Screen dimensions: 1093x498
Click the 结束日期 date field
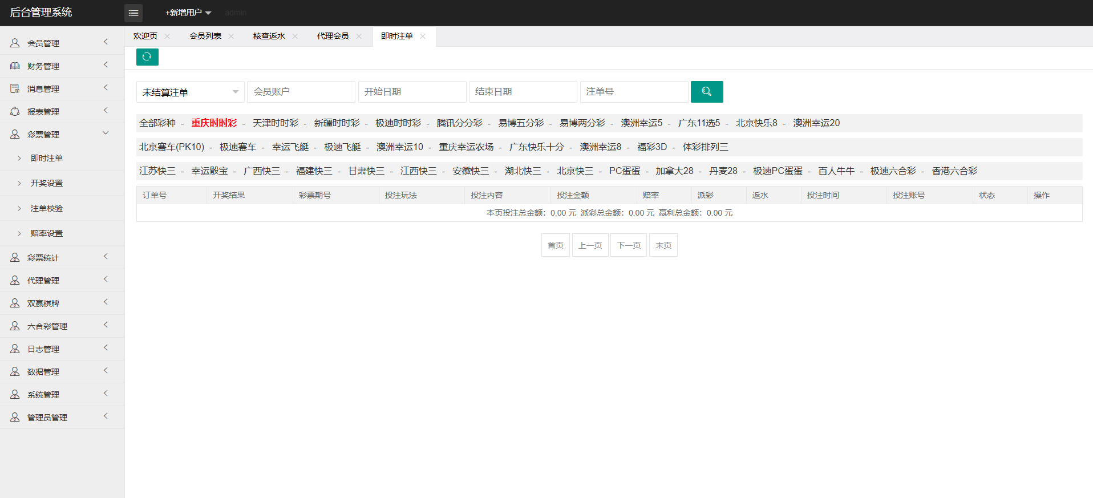[x=523, y=92]
